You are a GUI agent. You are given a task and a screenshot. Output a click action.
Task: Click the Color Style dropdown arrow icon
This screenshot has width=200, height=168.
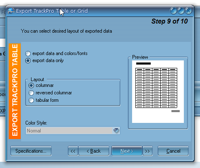[116, 130]
